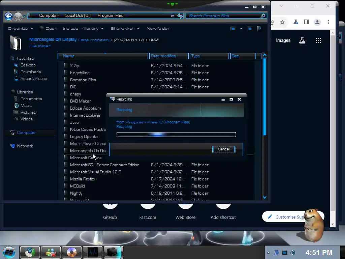Toggle the preview pane icon in Explorer
This screenshot has height=259, width=345.
pos(250,29)
